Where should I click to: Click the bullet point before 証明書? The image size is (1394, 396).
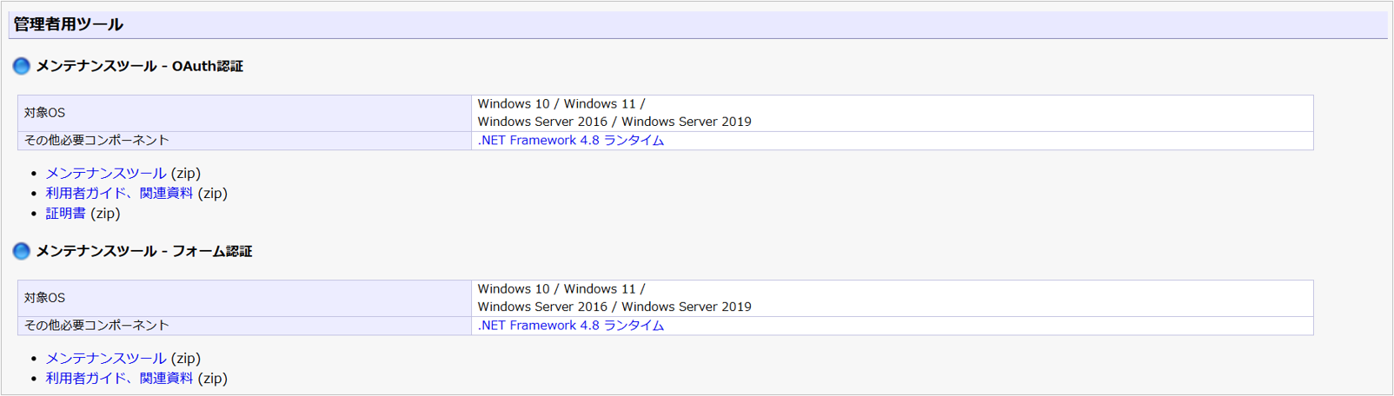tap(34, 214)
